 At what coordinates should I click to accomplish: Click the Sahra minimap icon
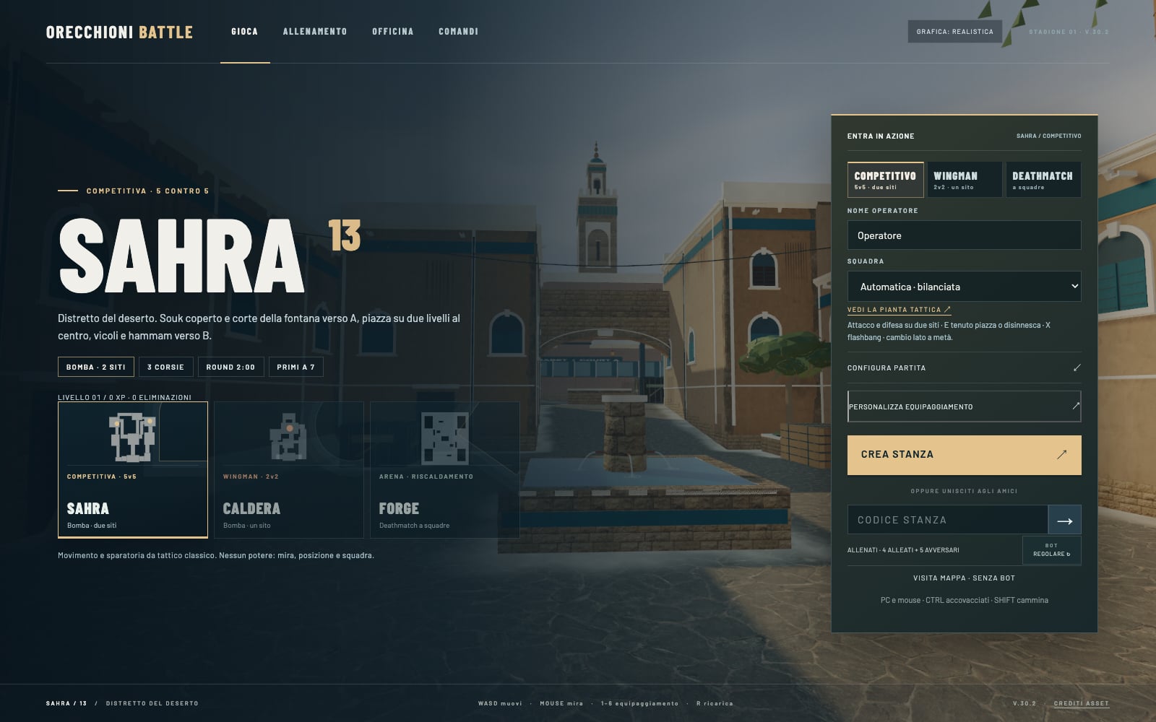pyautogui.click(x=133, y=438)
